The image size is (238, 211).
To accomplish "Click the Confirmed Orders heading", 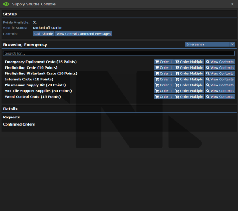I will point(19,124).
